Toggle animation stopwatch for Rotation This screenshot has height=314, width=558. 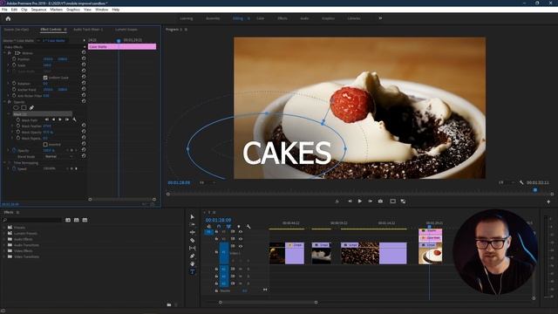pyautogui.click(x=14, y=83)
